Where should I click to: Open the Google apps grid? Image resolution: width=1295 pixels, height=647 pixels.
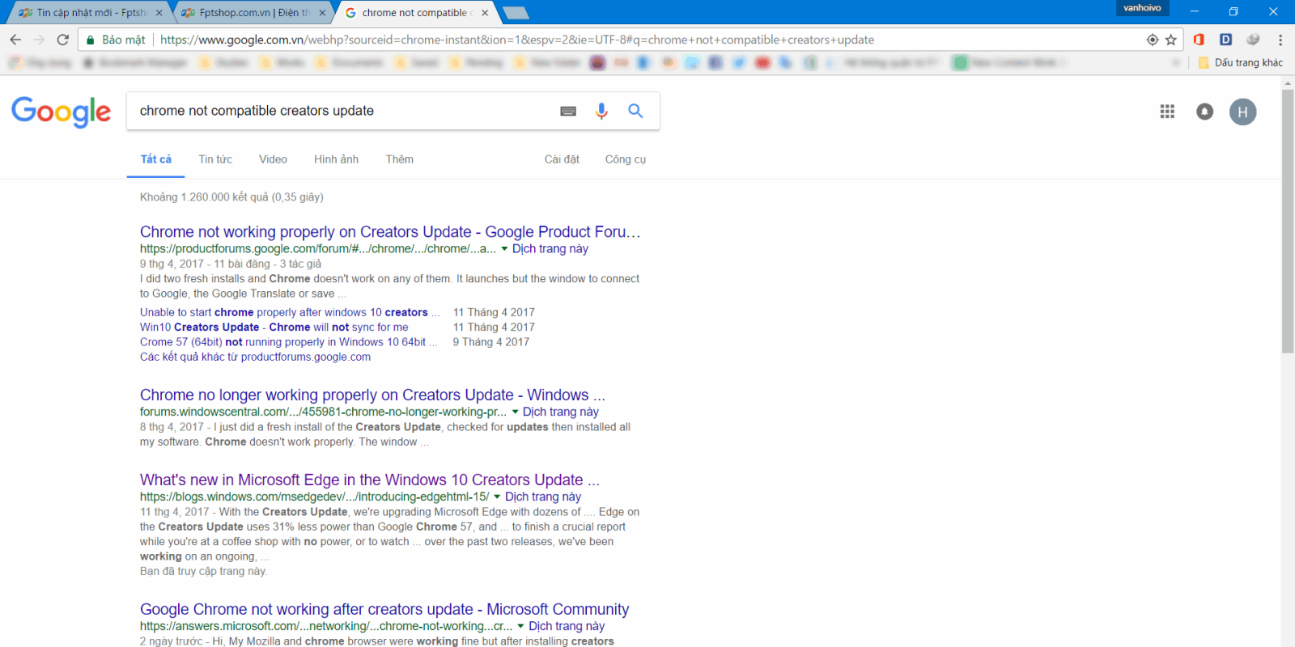tap(1167, 112)
